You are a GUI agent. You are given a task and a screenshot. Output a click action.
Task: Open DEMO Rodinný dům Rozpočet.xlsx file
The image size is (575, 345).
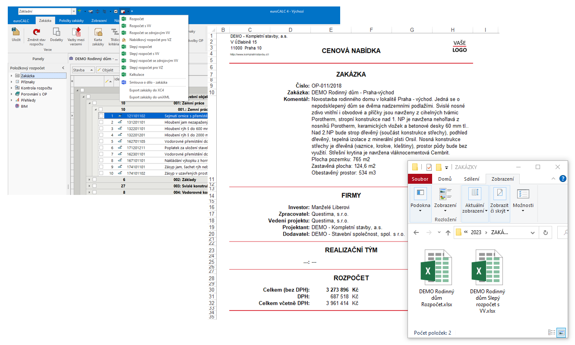pyautogui.click(x=436, y=278)
